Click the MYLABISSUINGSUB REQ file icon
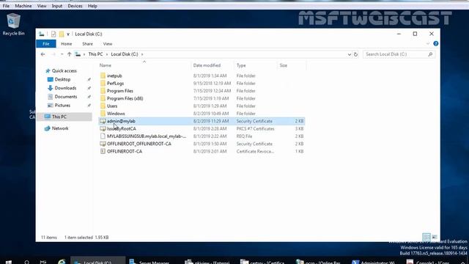Image resolution: width=469 pixels, height=264 pixels. pos(103,136)
